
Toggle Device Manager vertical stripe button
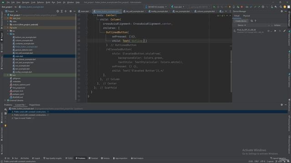pyautogui.click(x=289, y=19)
